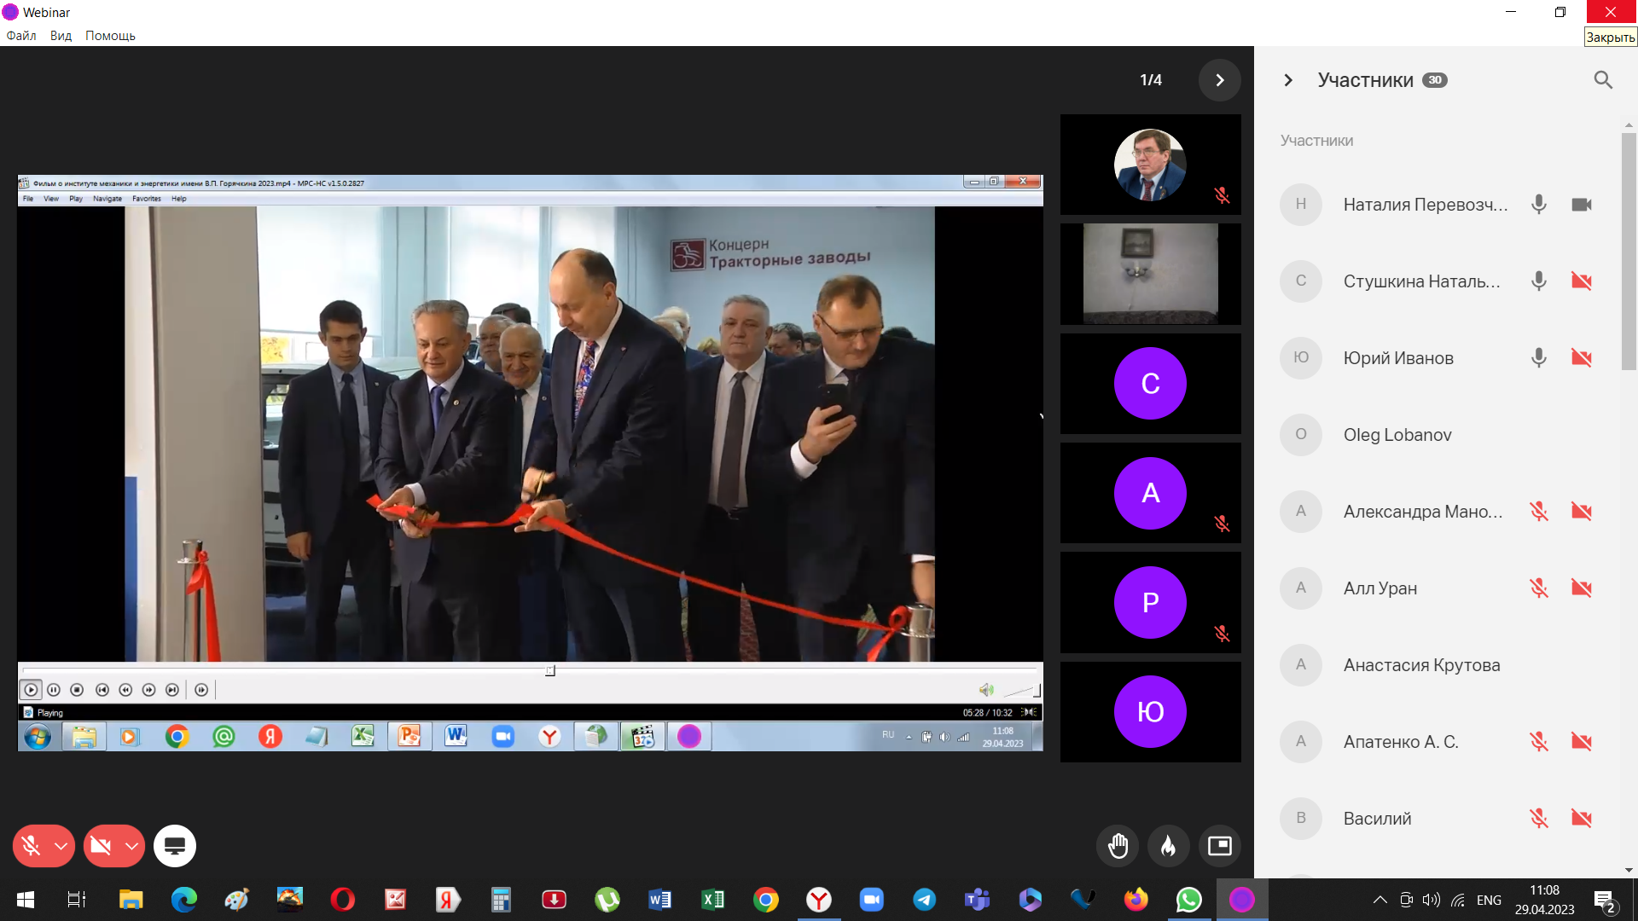Open Windows Start menu
Screen dimensions: 1638x921
26,900
